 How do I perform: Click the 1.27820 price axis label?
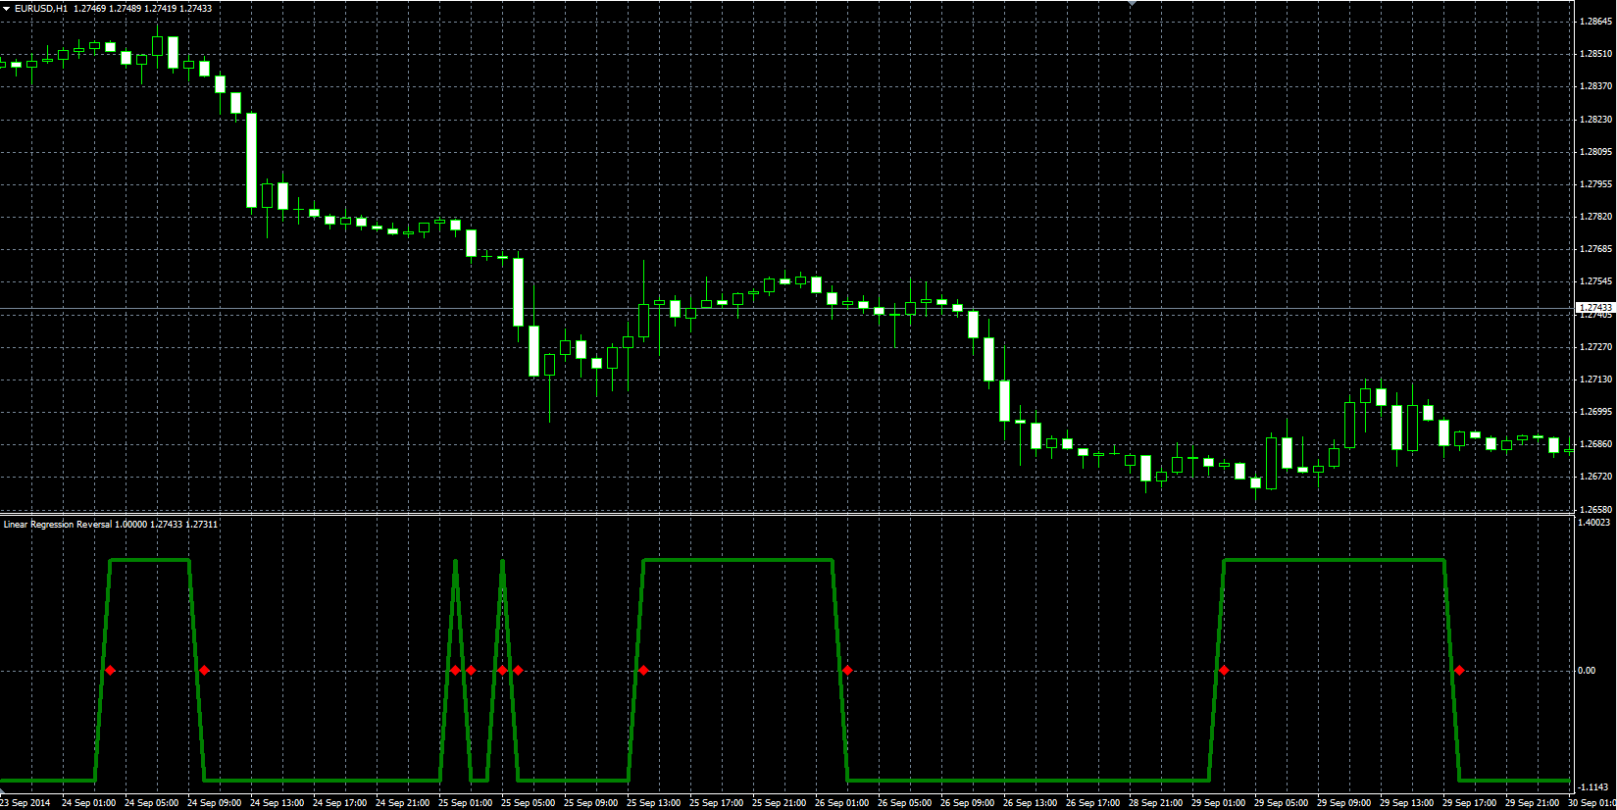point(1596,217)
